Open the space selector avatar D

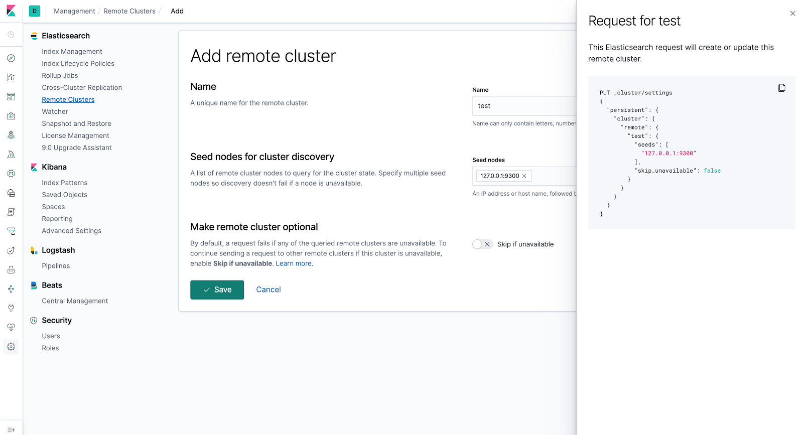click(35, 11)
